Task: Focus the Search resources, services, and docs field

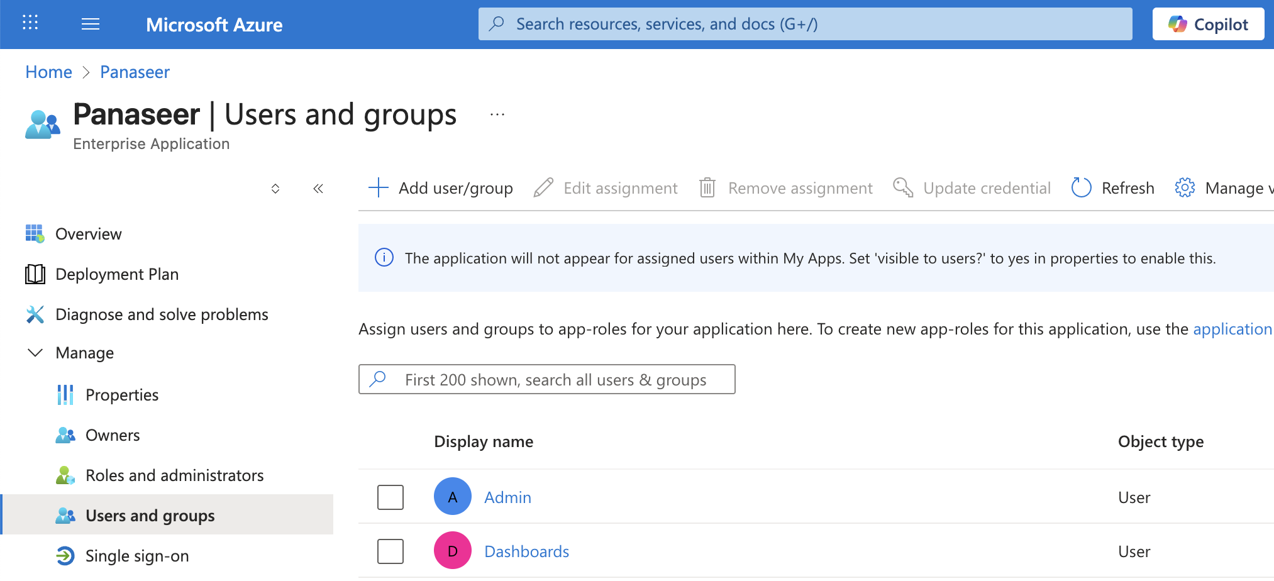Action: coord(805,24)
